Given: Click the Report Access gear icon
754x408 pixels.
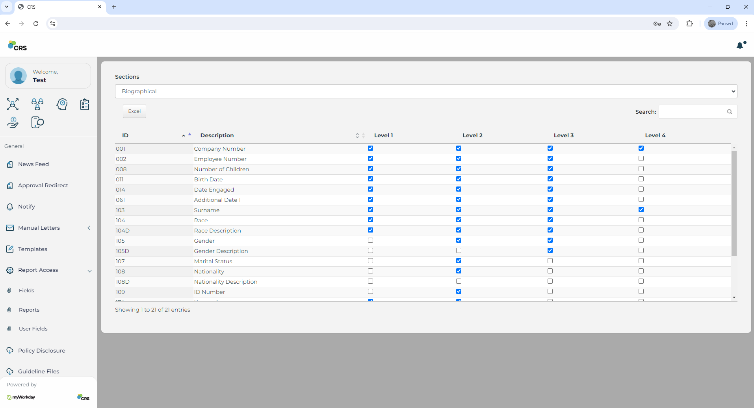Looking at the screenshot, I should click(x=10, y=270).
